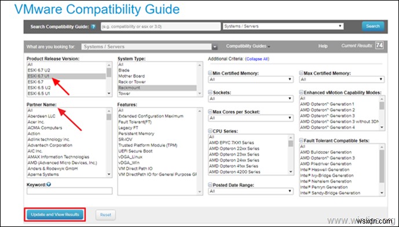Click the Collapse All link
This screenshot has height=227, width=399.
tap(257, 59)
